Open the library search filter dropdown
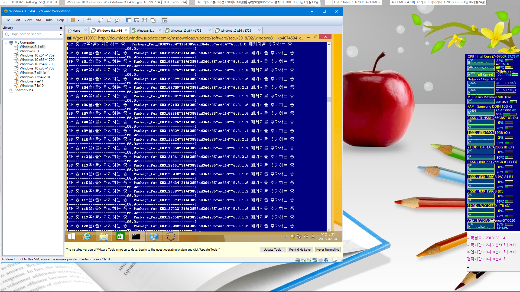The width and height of the screenshot is (520, 292). pos(61,34)
